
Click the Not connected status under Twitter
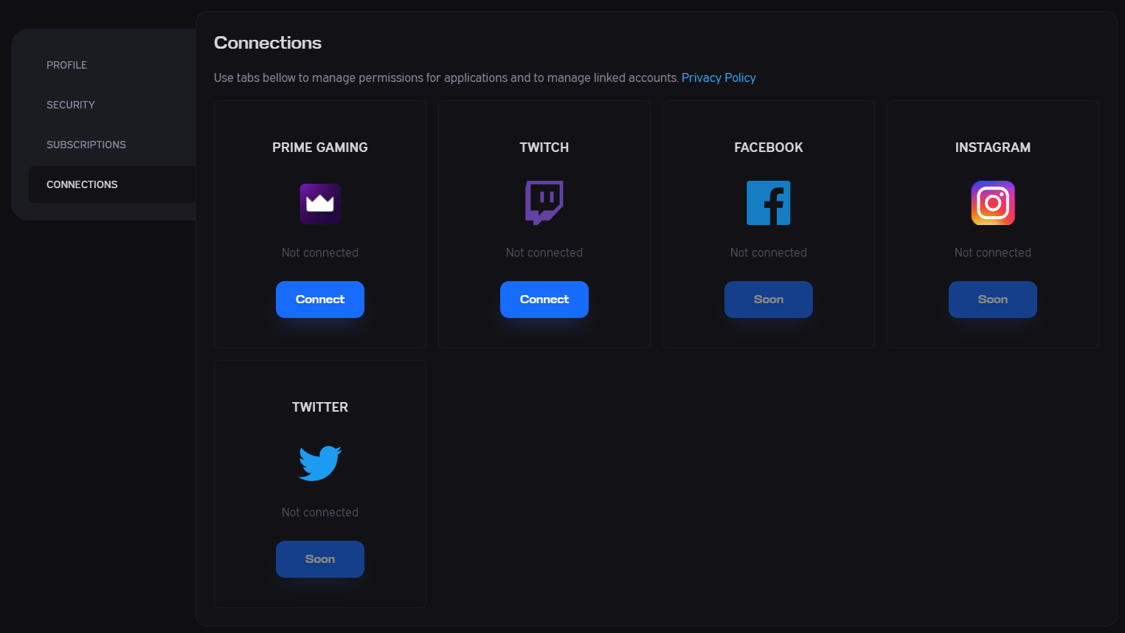pos(320,512)
